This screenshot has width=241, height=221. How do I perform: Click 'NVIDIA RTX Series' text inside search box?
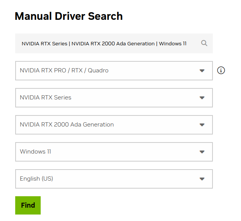coord(44,43)
